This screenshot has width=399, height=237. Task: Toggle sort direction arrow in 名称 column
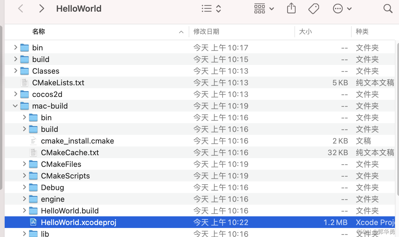point(181,32)
